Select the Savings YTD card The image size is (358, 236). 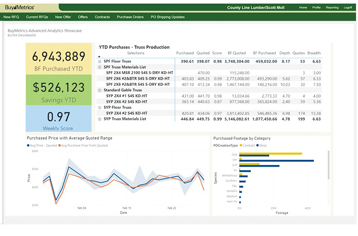tap(58, 90)
